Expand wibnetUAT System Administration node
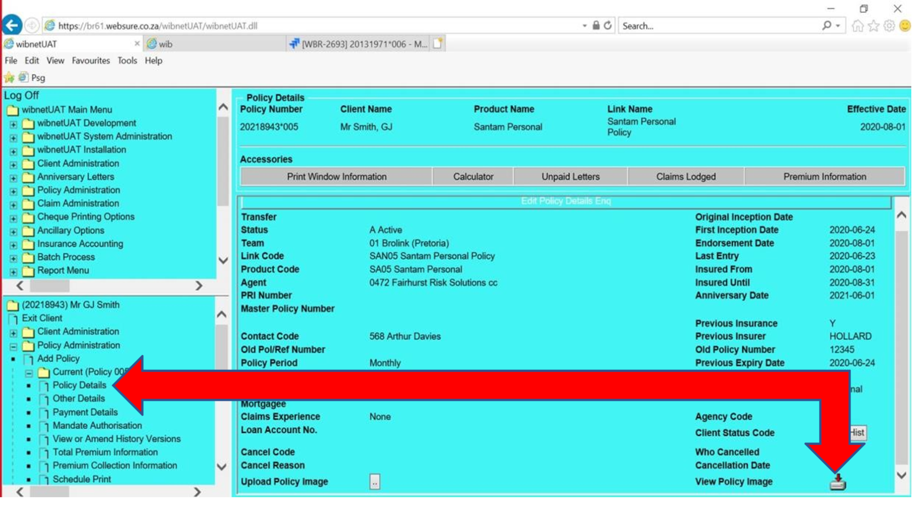The height and width of the screenshot is (511, 918). pos(13,137)
